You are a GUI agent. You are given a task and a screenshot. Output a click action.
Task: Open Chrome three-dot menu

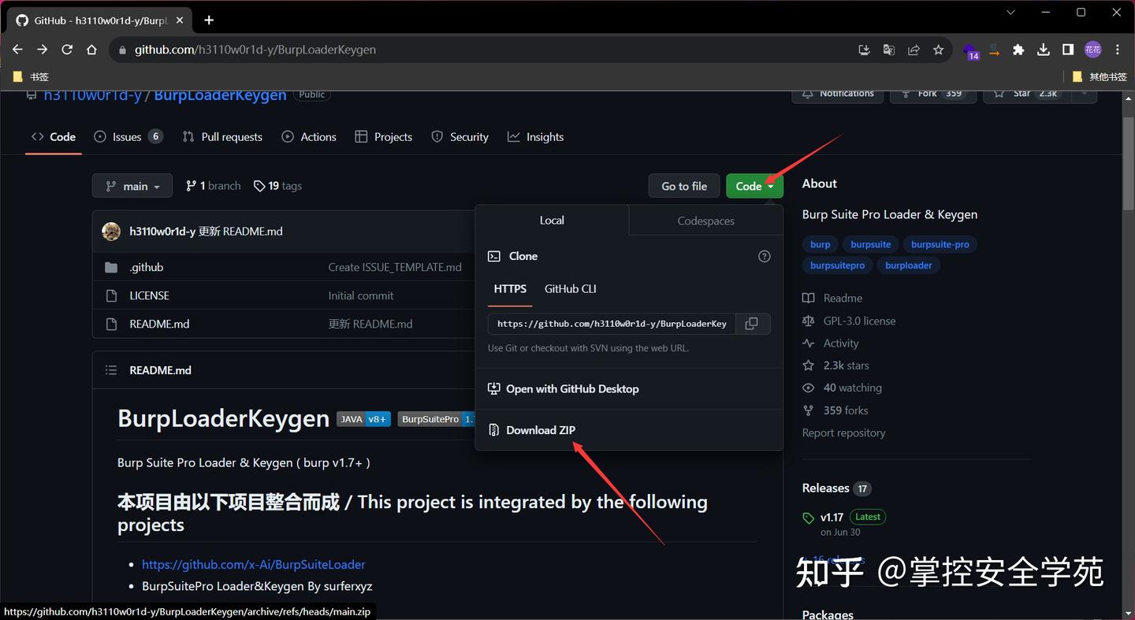[1118, 50]
